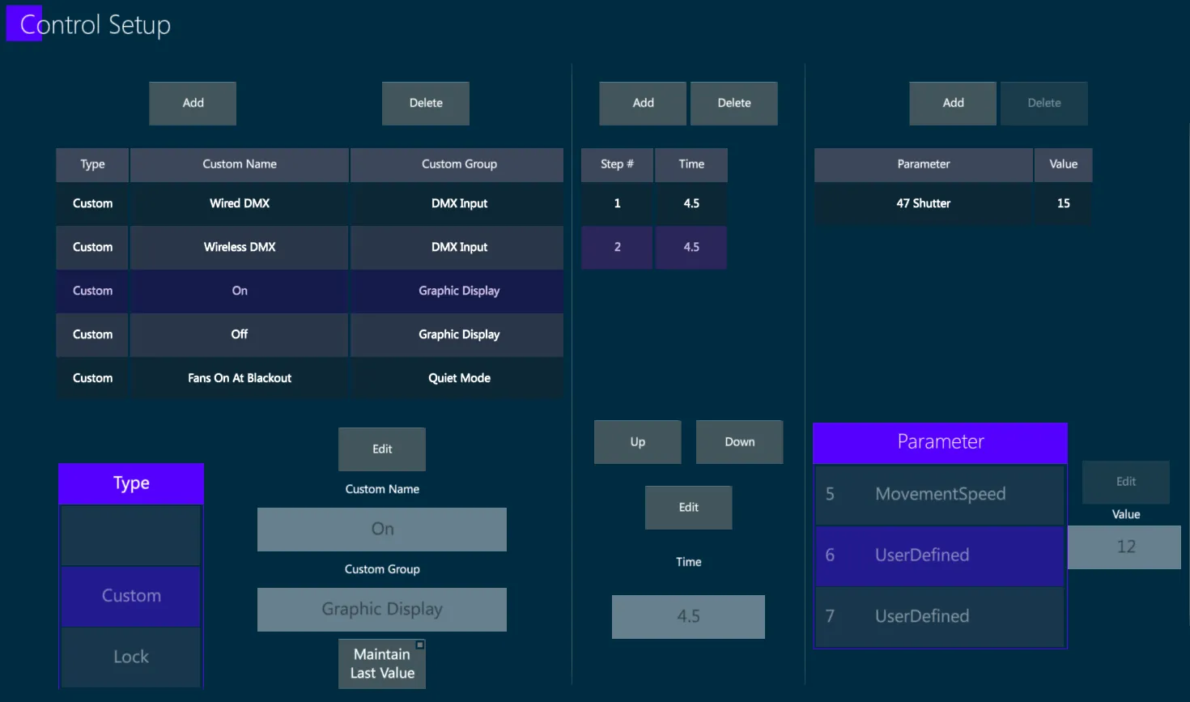The height and width of the screenshot is (702, 1190).
Task: Select step 1 in the step table
Action: [x=654, y=203]
